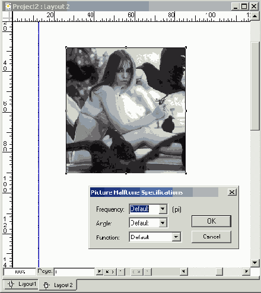The height and width of the screenshot is (293, 261).
Task: Maximize the Project2 window
Action: [x=244, y=7]
